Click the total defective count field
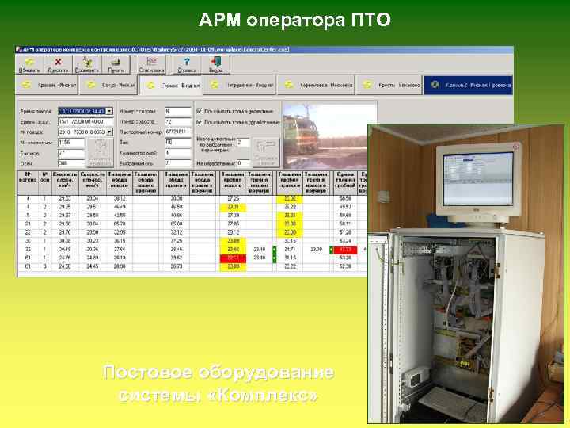The height and width of the screenshot is (428, 570). point(243,143)
